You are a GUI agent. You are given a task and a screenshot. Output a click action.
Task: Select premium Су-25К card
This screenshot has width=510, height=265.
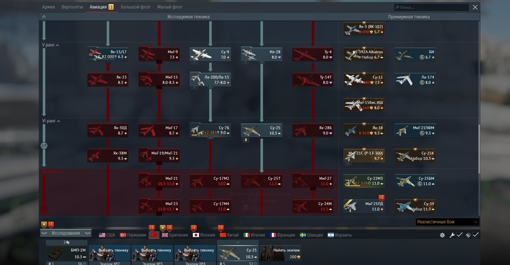tap(415, 156)
